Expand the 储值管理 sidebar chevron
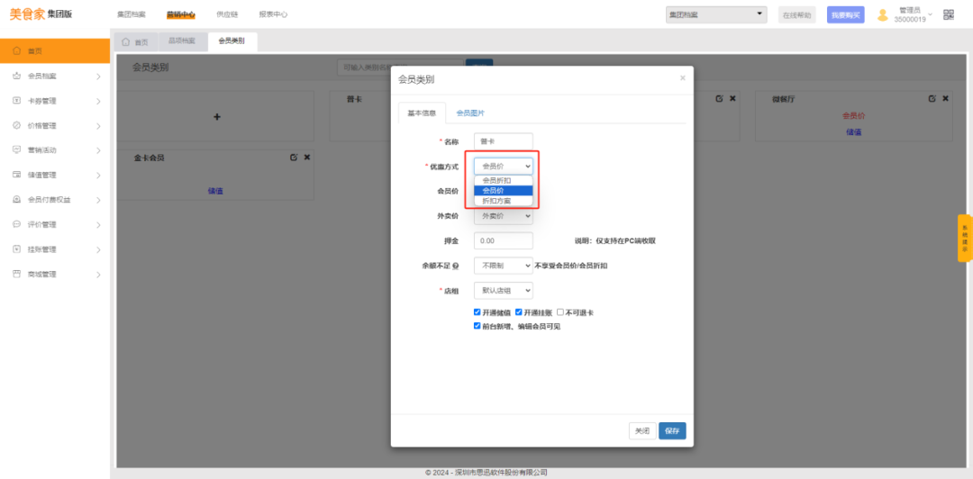 (x=99, y=176)
